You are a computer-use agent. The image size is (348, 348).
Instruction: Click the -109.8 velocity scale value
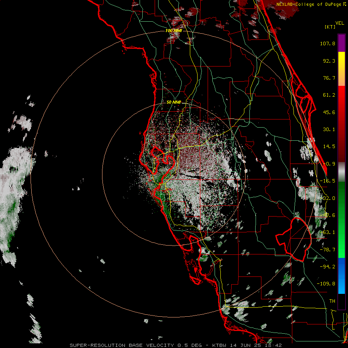(x=326, y=284)
